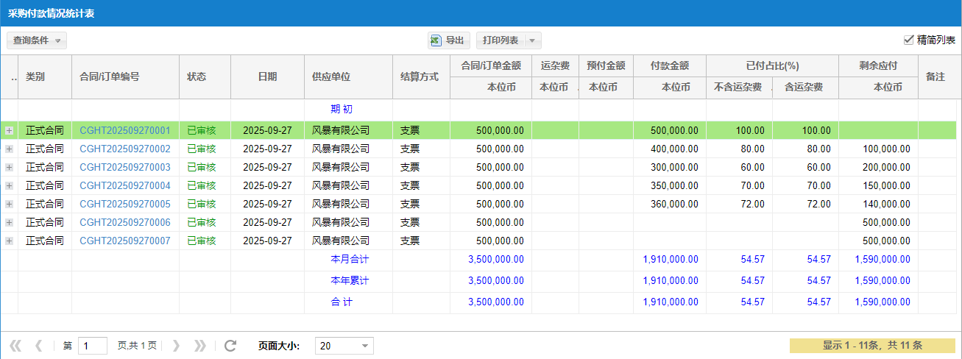The width and height of the screenshot is (962, 359).
Task: Click the Excel export icon
Action: click(436, 40)
